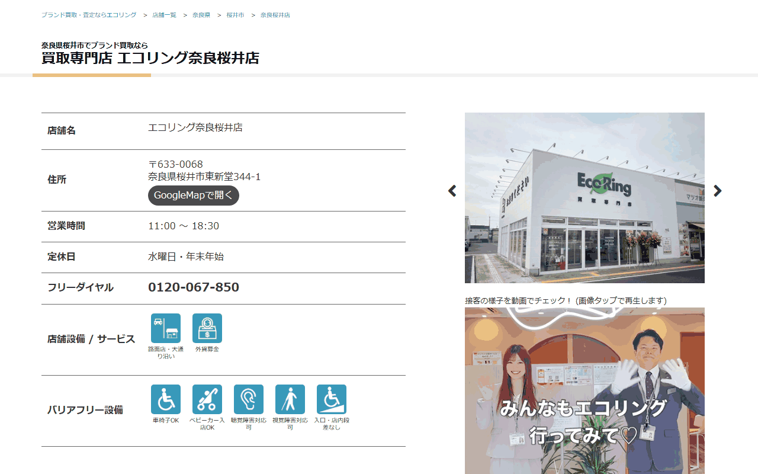Click the 奈良桜井店 breadcrumb item
Viewport: 758px width, 474px height.
(275, 15)
